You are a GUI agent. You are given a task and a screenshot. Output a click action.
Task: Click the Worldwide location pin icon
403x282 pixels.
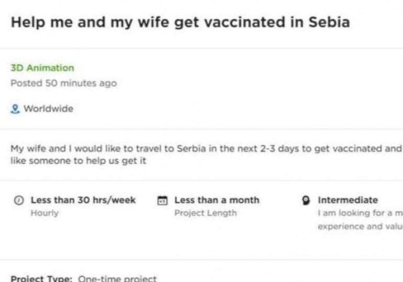tap(14, 109)
